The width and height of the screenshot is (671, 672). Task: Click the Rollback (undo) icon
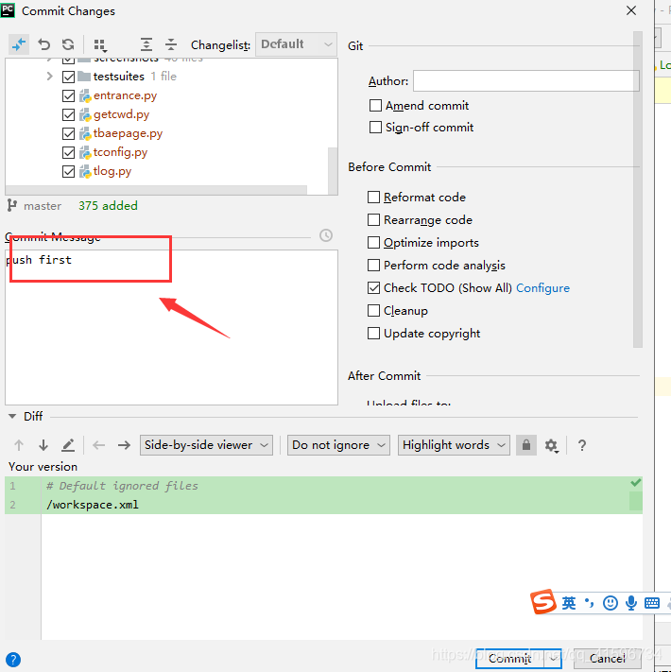pyautogui.click(x=43, y=44)
